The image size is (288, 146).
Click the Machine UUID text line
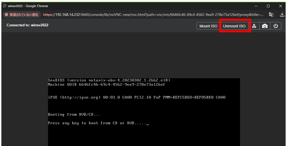tap(107, 85)
